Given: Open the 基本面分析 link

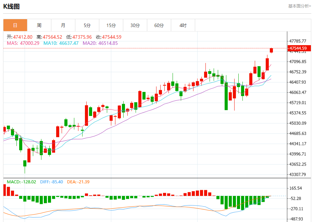Looking at the screenshot, I should point(299,6).
